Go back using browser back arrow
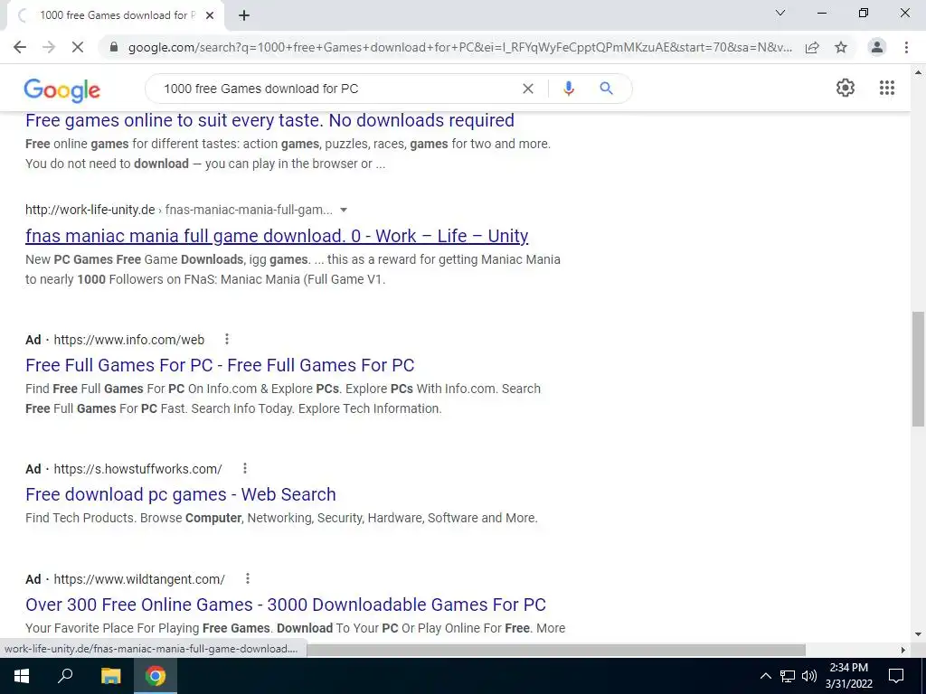 click(20, 47)
